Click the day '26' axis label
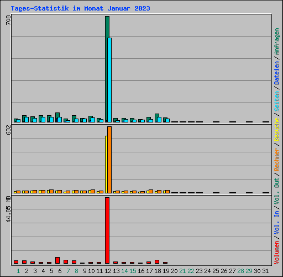The height and width of the screenshot is (277, 283). coord(224,271)
